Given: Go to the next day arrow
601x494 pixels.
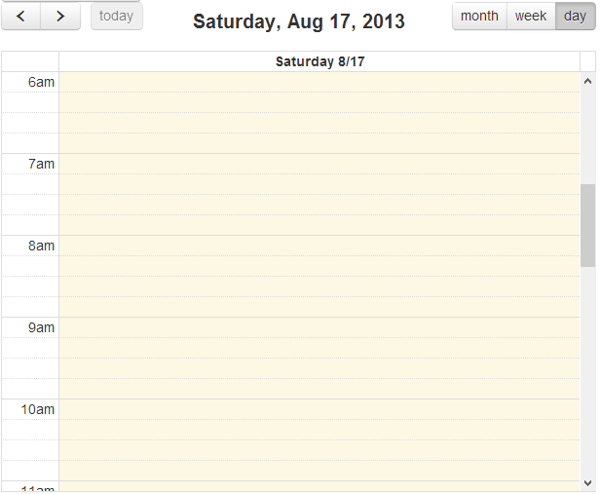Looking at the screenshot, I should tap(60, 17).
